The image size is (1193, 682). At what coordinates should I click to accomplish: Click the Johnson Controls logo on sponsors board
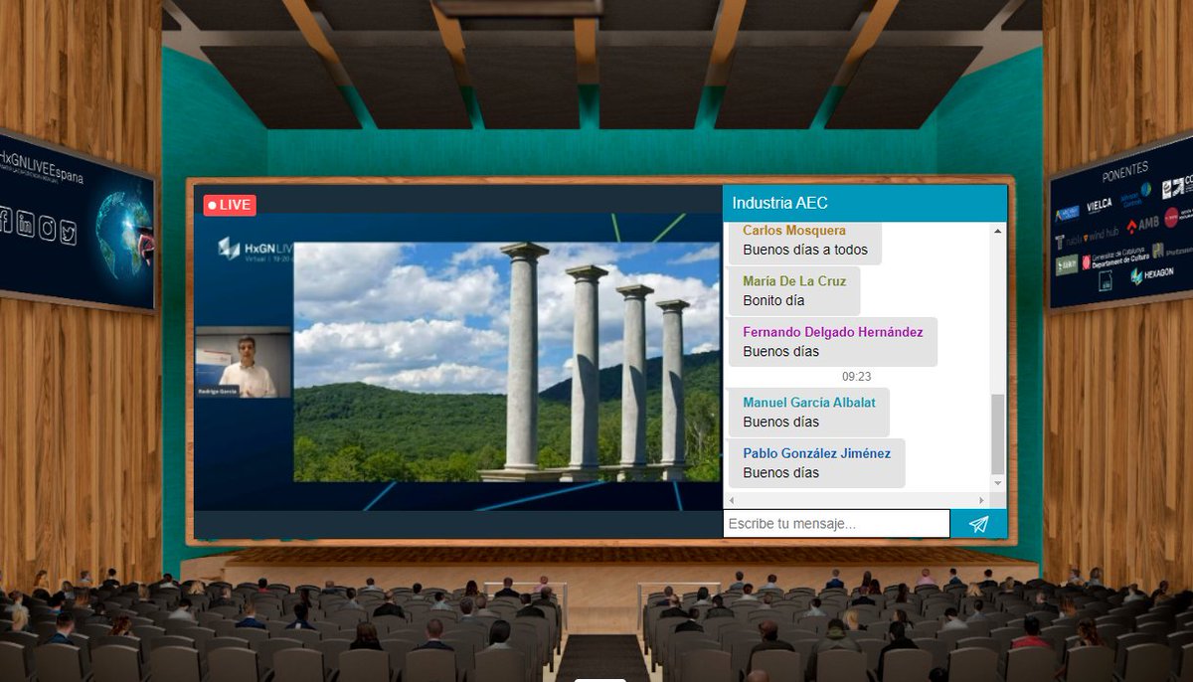pos(1134,196)
